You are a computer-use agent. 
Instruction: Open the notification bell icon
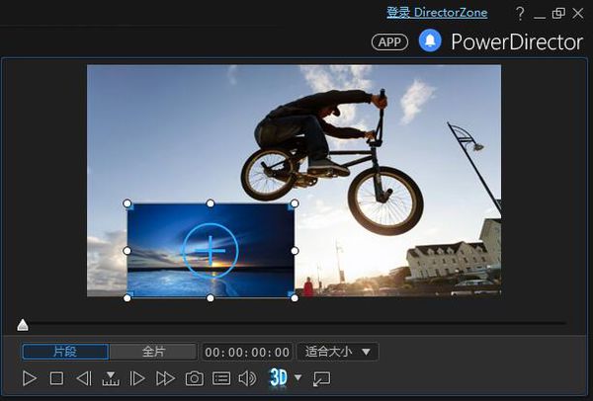[x=430, y=40]
